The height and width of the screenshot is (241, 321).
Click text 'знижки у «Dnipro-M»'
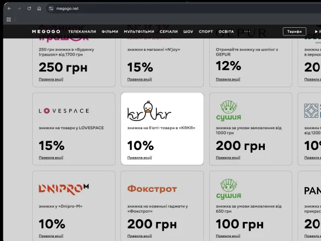60,206
